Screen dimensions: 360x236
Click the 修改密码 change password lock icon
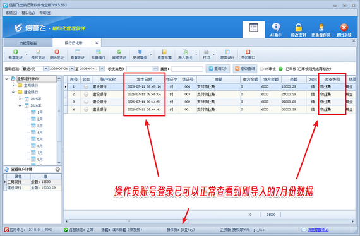(299, 27)
